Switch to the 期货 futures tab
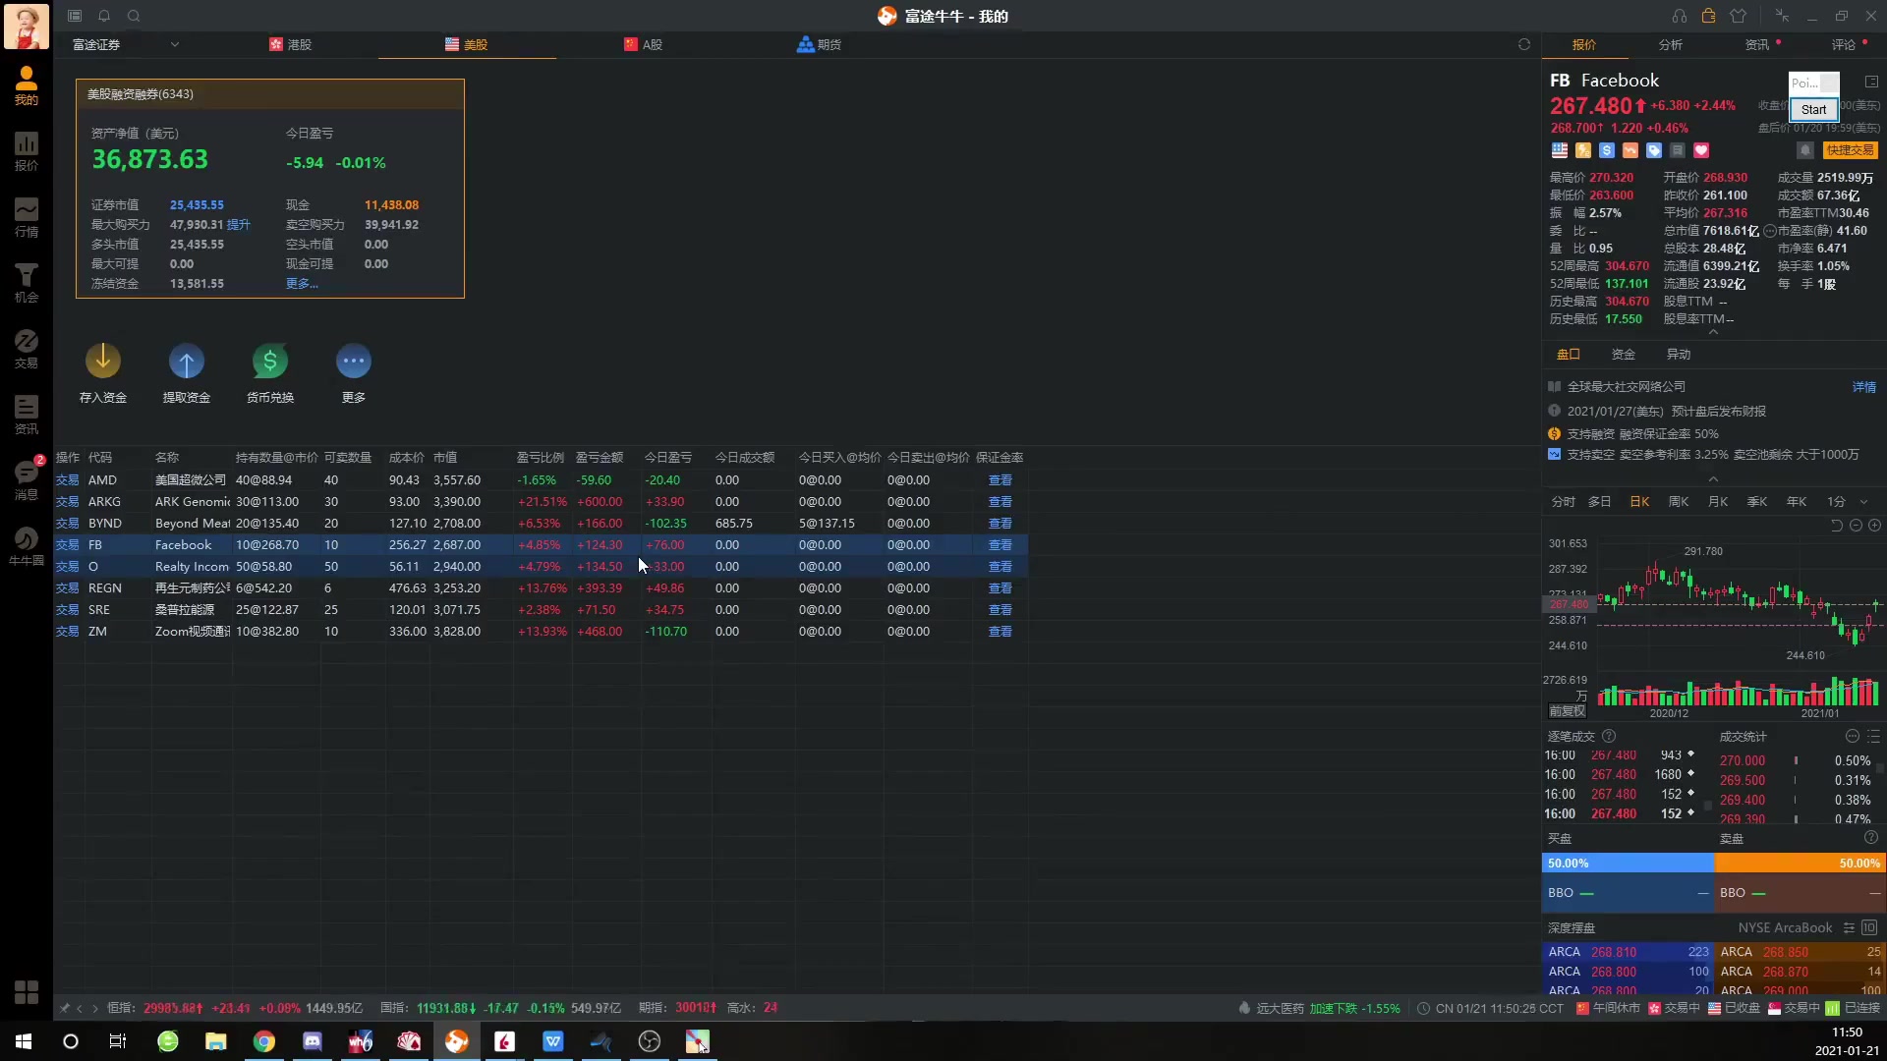 coord(820,44)
